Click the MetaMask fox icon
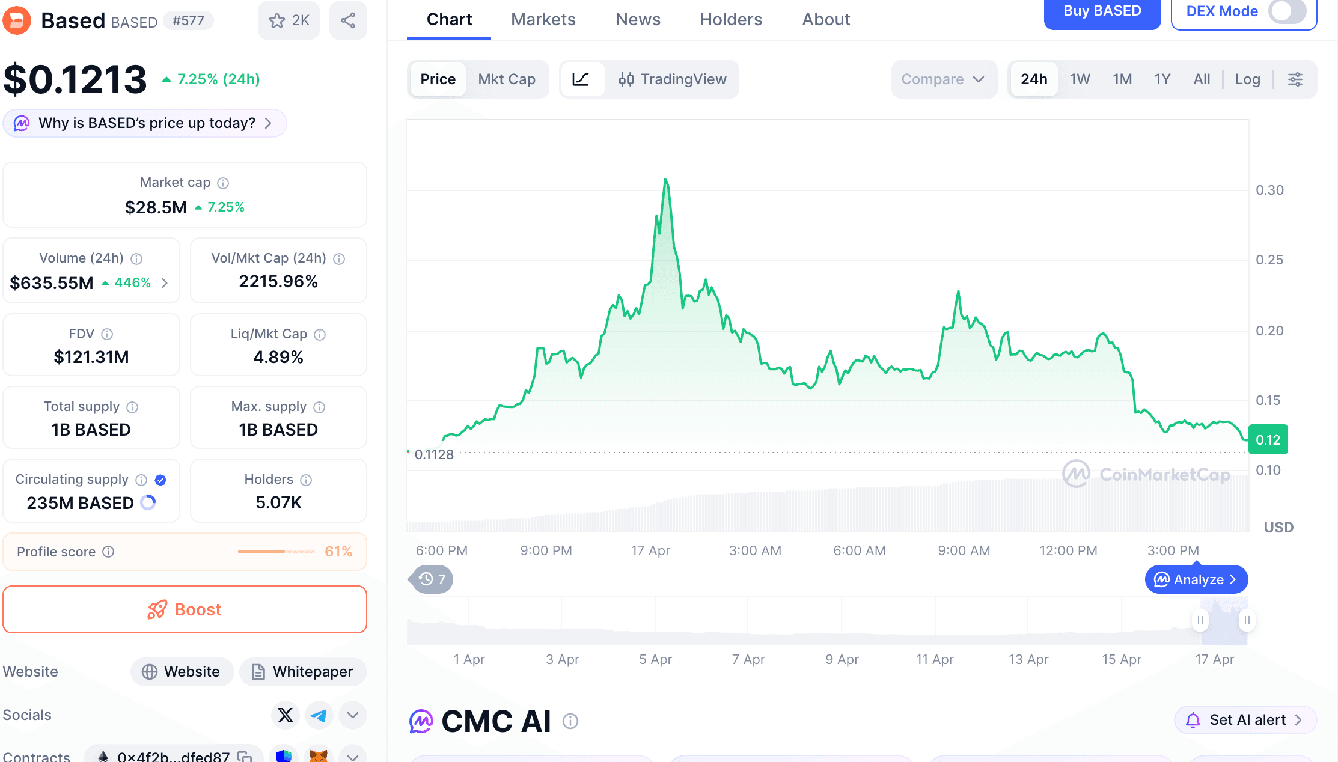Image resolution: width=1338 pixels, height=762 pixels. click(x=319, y=755)
